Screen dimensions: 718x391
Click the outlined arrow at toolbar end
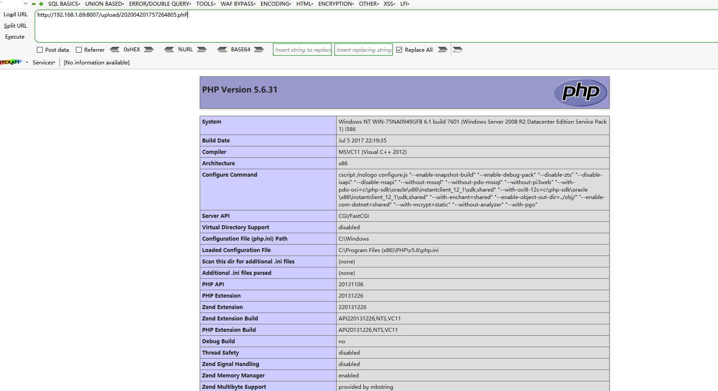[458, 50]
